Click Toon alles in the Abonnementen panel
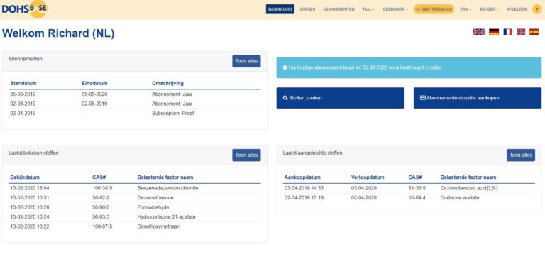The height and width of the screenshot is (264, 545). (246, 61)
